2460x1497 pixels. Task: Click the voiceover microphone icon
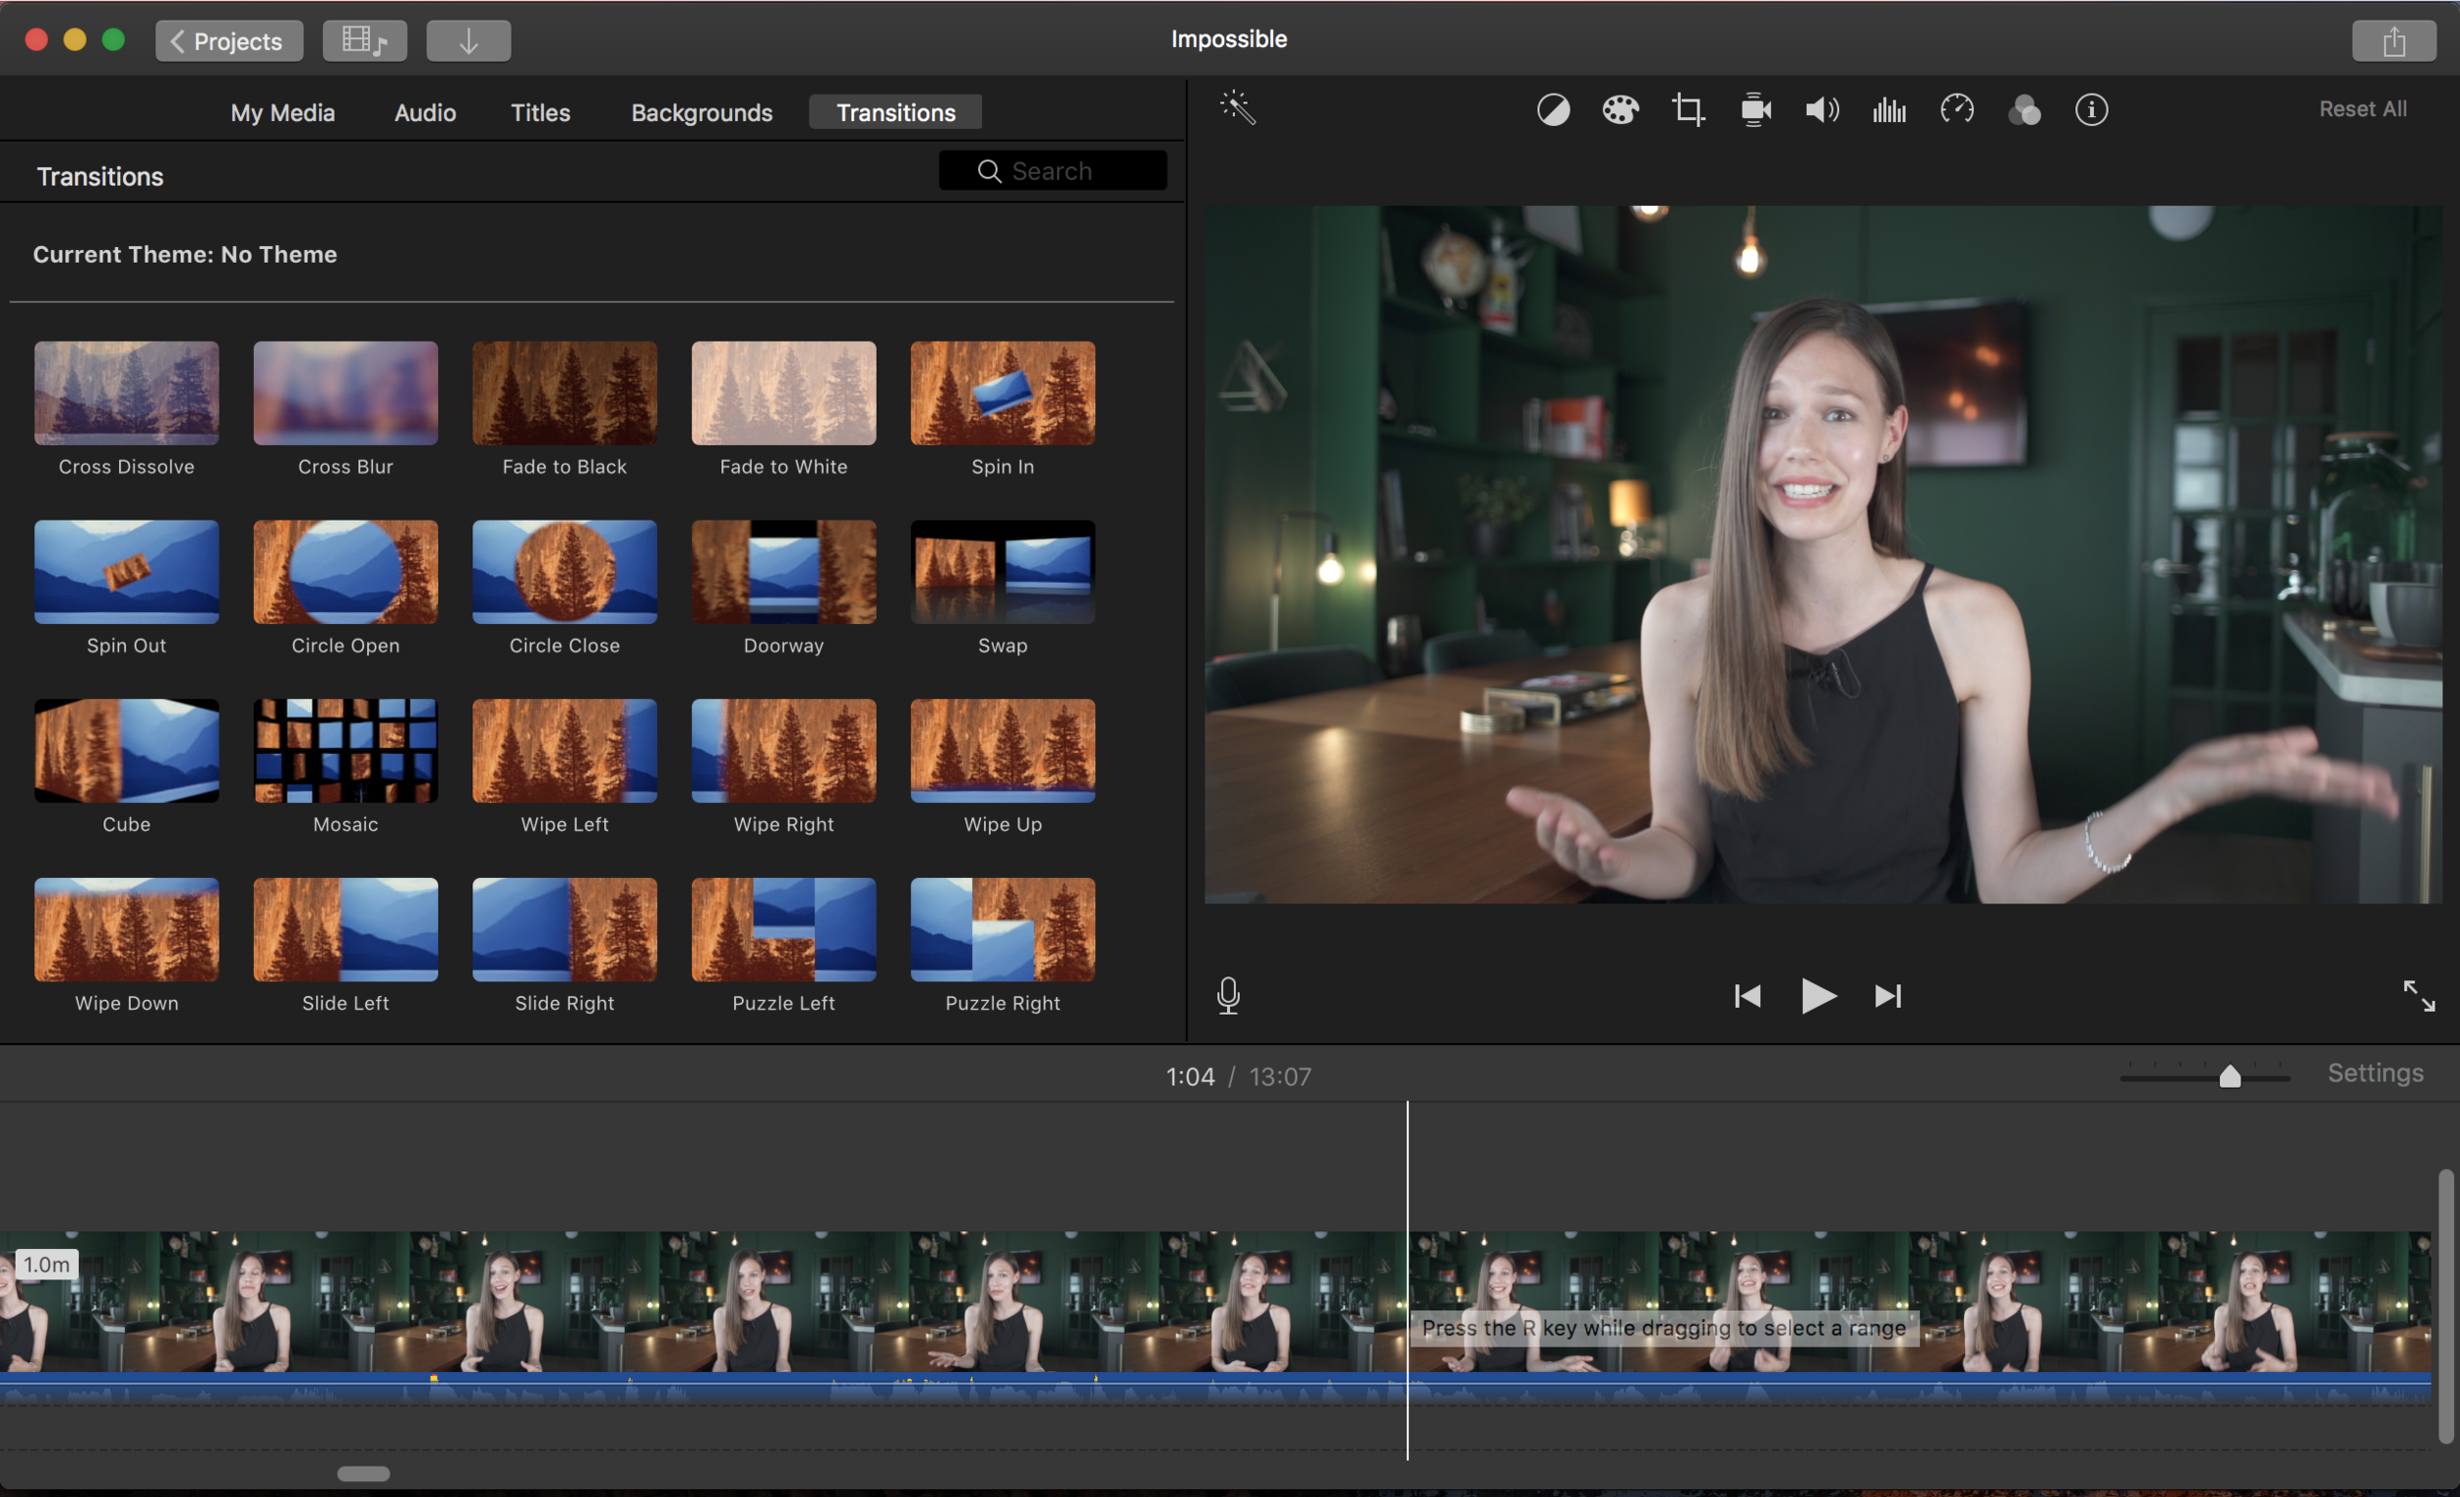pyautogui.click(x=1228, y=996)
